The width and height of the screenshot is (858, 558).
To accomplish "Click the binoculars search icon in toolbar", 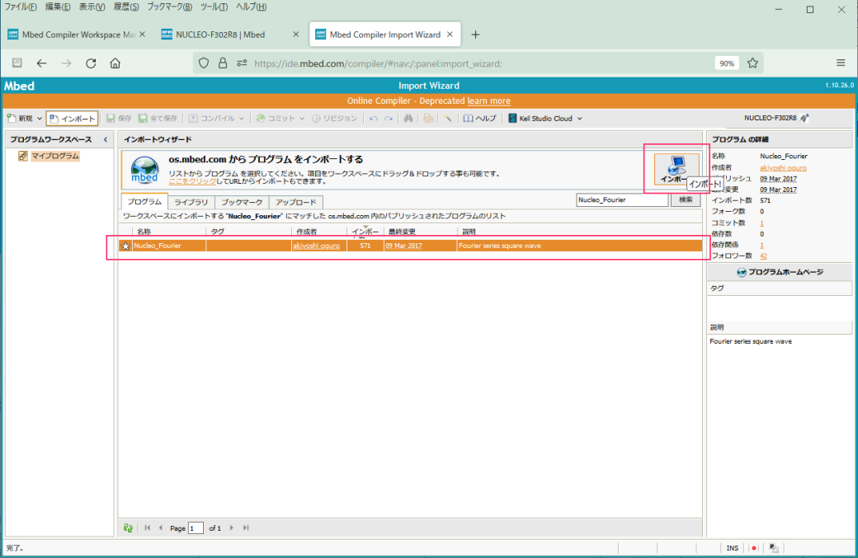I will [408, 119].
